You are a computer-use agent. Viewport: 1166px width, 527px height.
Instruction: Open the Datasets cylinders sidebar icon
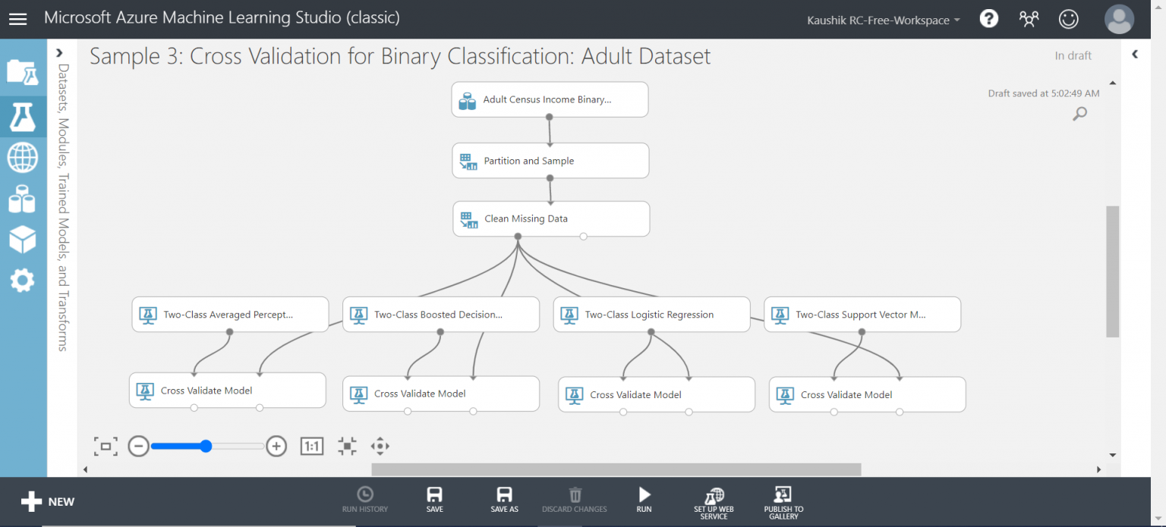pos(22,199)
